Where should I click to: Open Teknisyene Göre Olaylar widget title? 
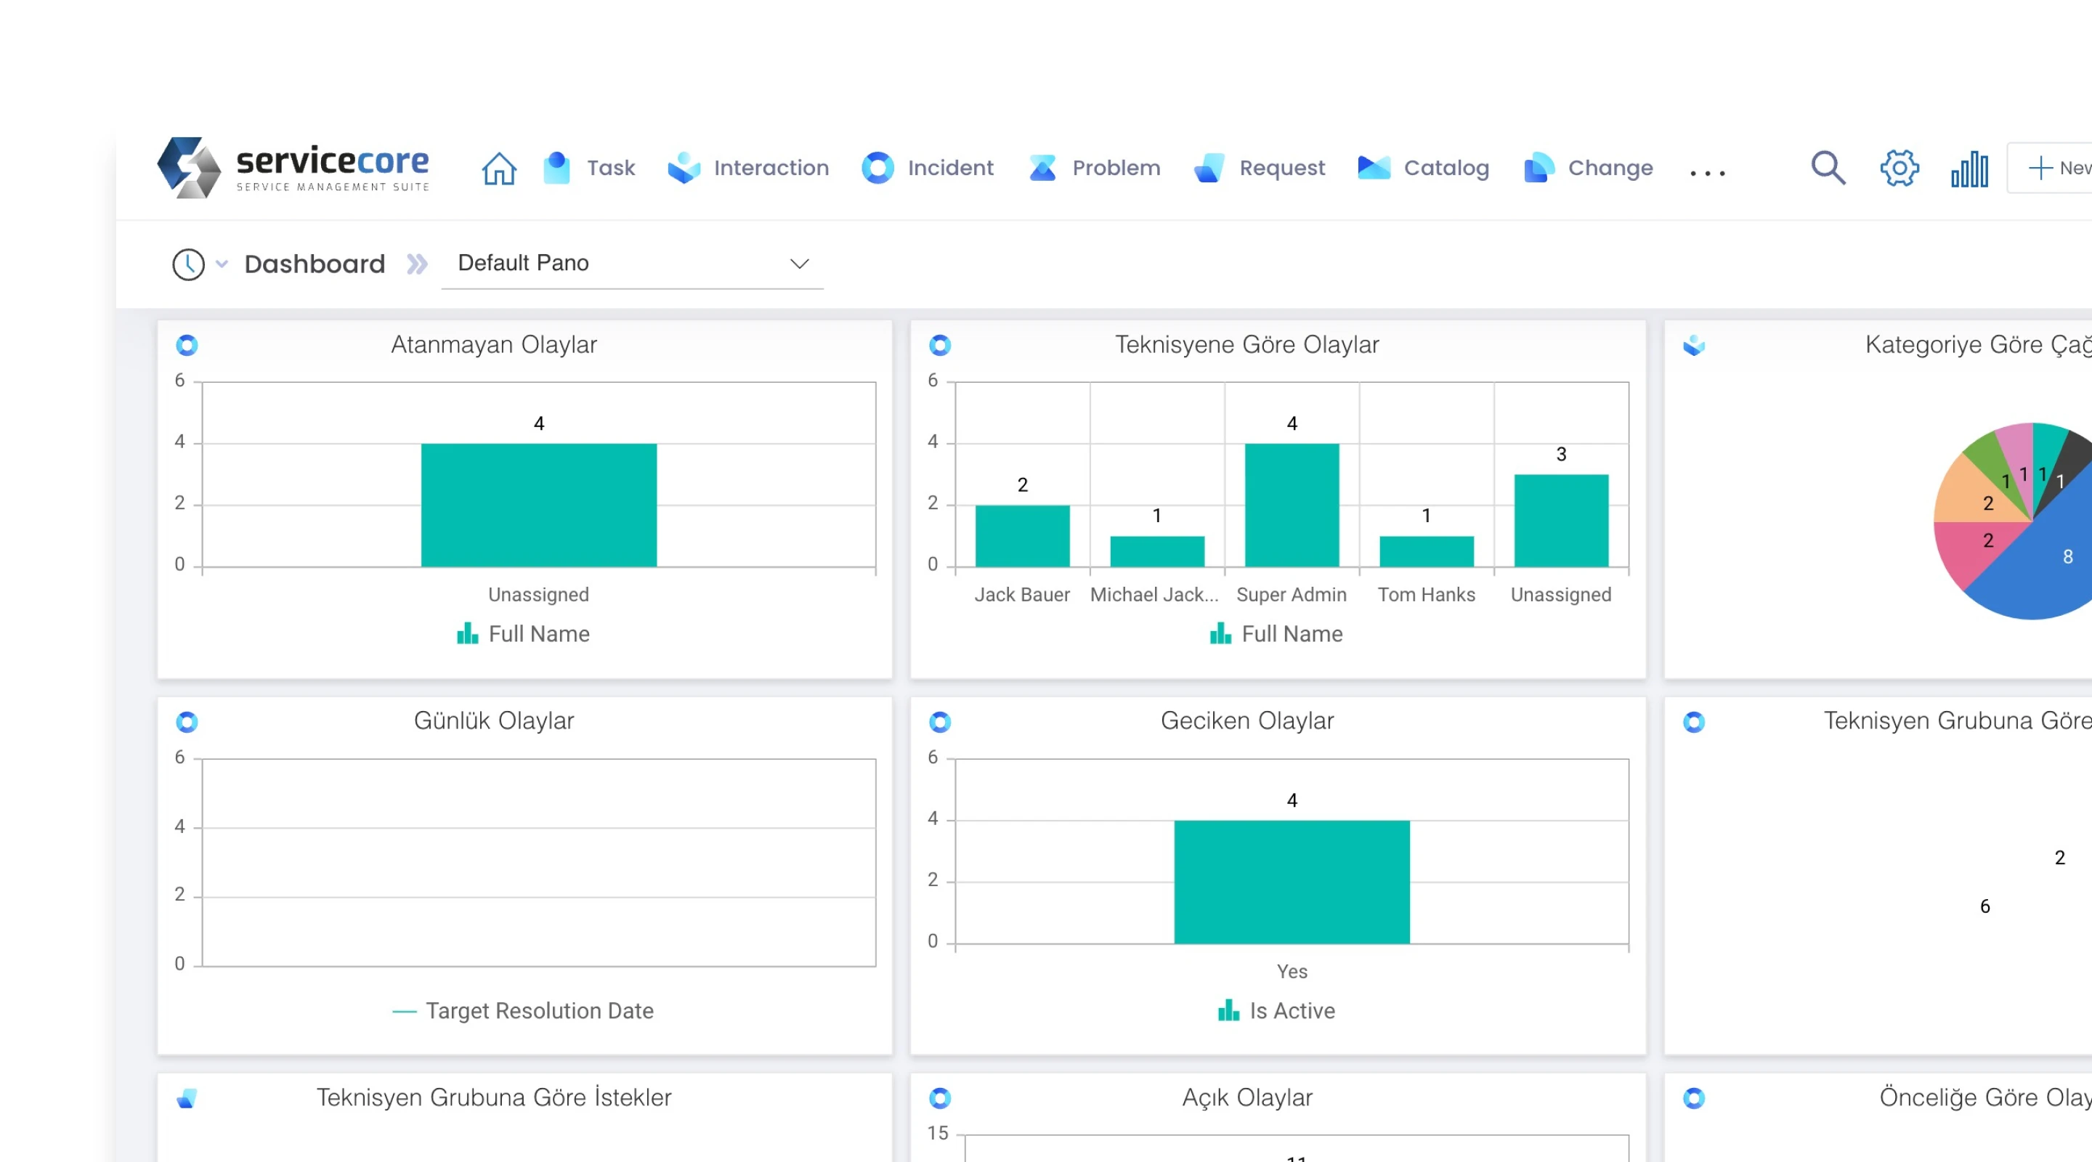point(1246,344)
